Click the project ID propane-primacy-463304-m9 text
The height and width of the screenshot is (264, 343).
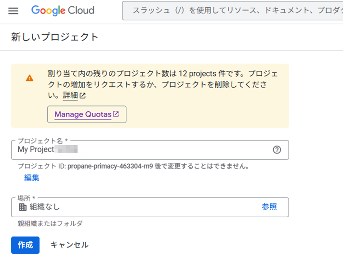coord(110,166)
